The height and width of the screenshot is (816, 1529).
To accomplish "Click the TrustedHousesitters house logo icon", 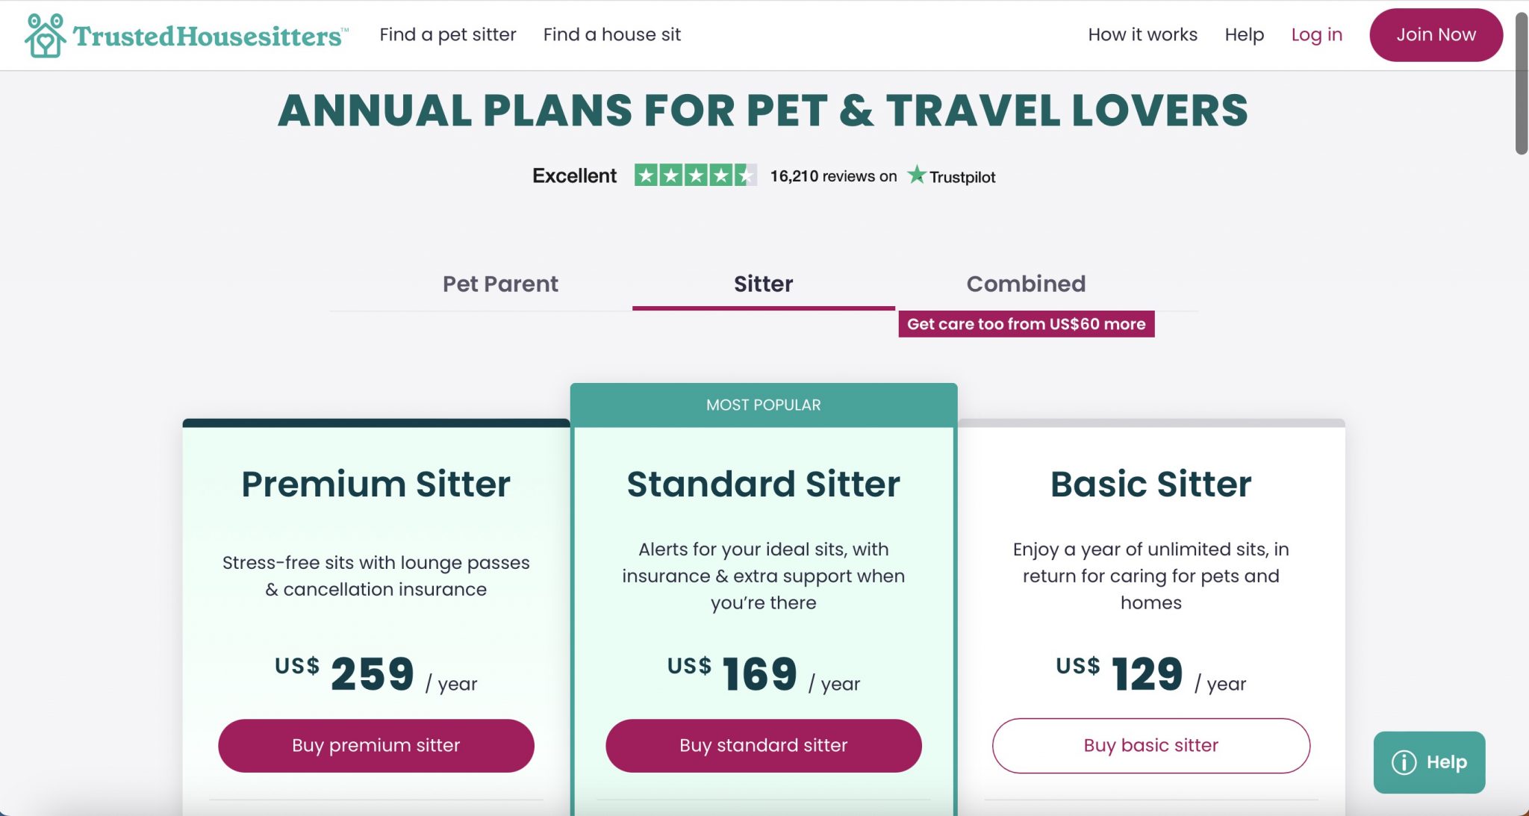I will pyautogui.click(x=45, y=35).
